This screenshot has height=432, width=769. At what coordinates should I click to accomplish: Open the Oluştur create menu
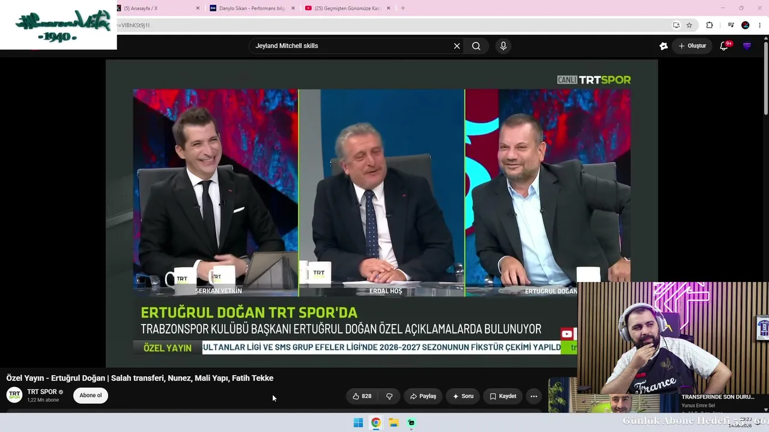tap(692, 46)
